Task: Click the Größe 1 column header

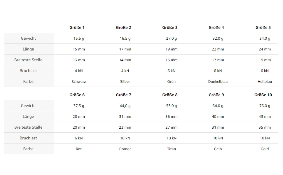Action: (x=77, y=27)
